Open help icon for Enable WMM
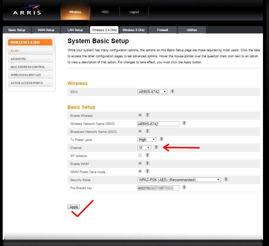Screen dimensions: 269x246 tap(147, 163)
